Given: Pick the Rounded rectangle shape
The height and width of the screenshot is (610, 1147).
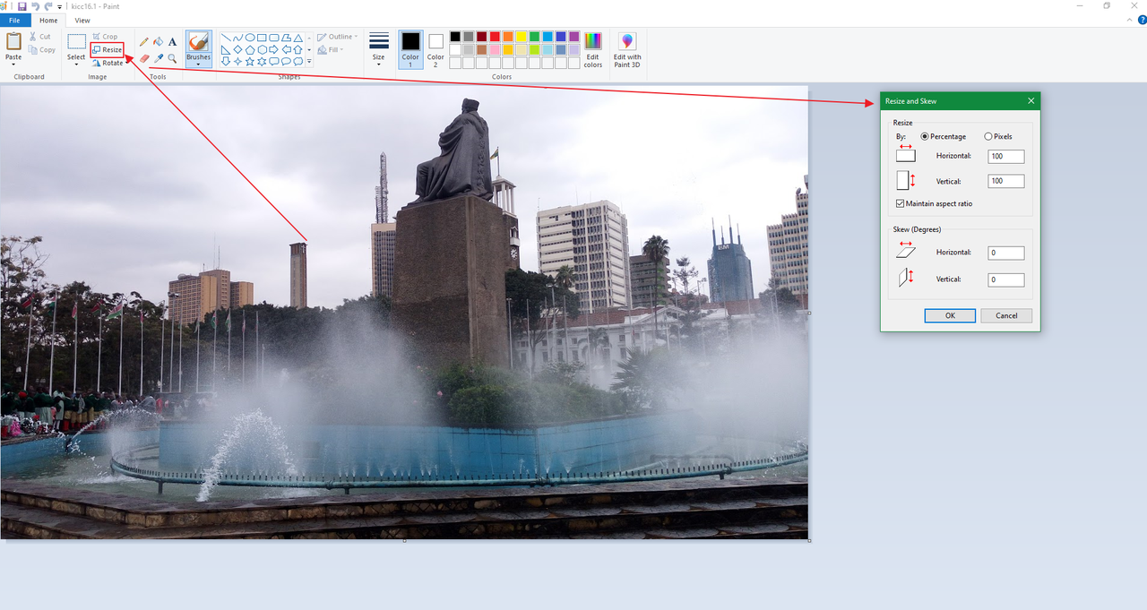Looking at the screenshot, I should [x=273, y=38].
